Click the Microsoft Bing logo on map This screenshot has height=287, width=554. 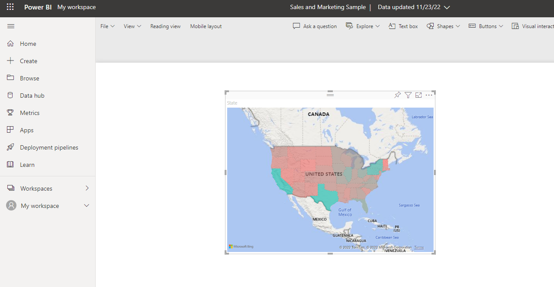tap(241, 247)
